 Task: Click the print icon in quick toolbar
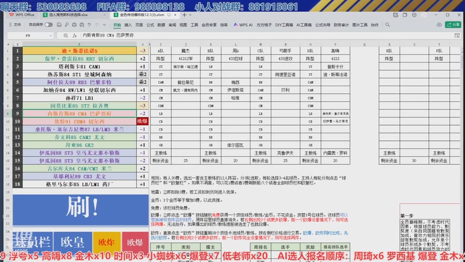pyautogui.click(x=74, y=25)
